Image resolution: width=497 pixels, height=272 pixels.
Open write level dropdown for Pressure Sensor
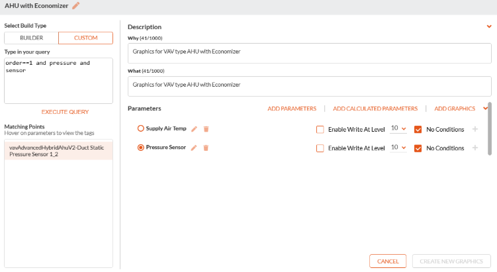click(398, 148)
